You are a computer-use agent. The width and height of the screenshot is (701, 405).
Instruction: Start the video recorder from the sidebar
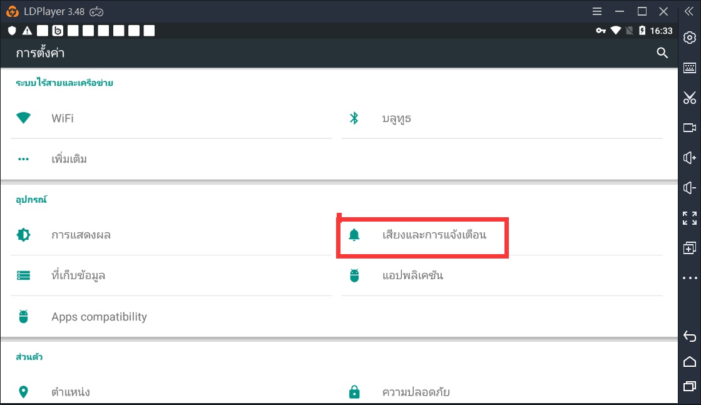[689, 128]
